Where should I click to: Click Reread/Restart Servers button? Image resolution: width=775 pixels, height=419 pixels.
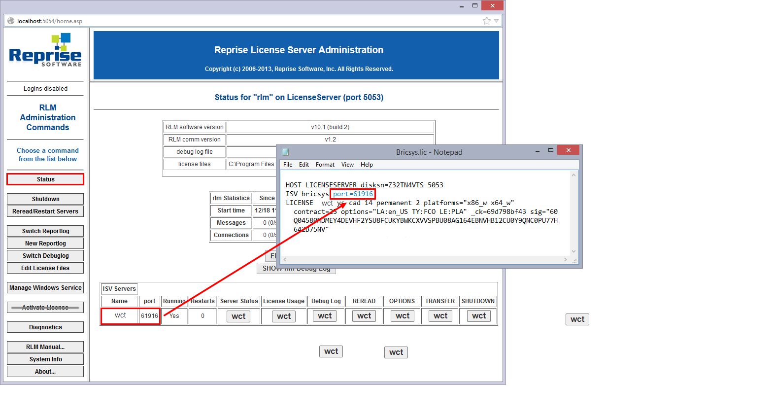[45, 211]
